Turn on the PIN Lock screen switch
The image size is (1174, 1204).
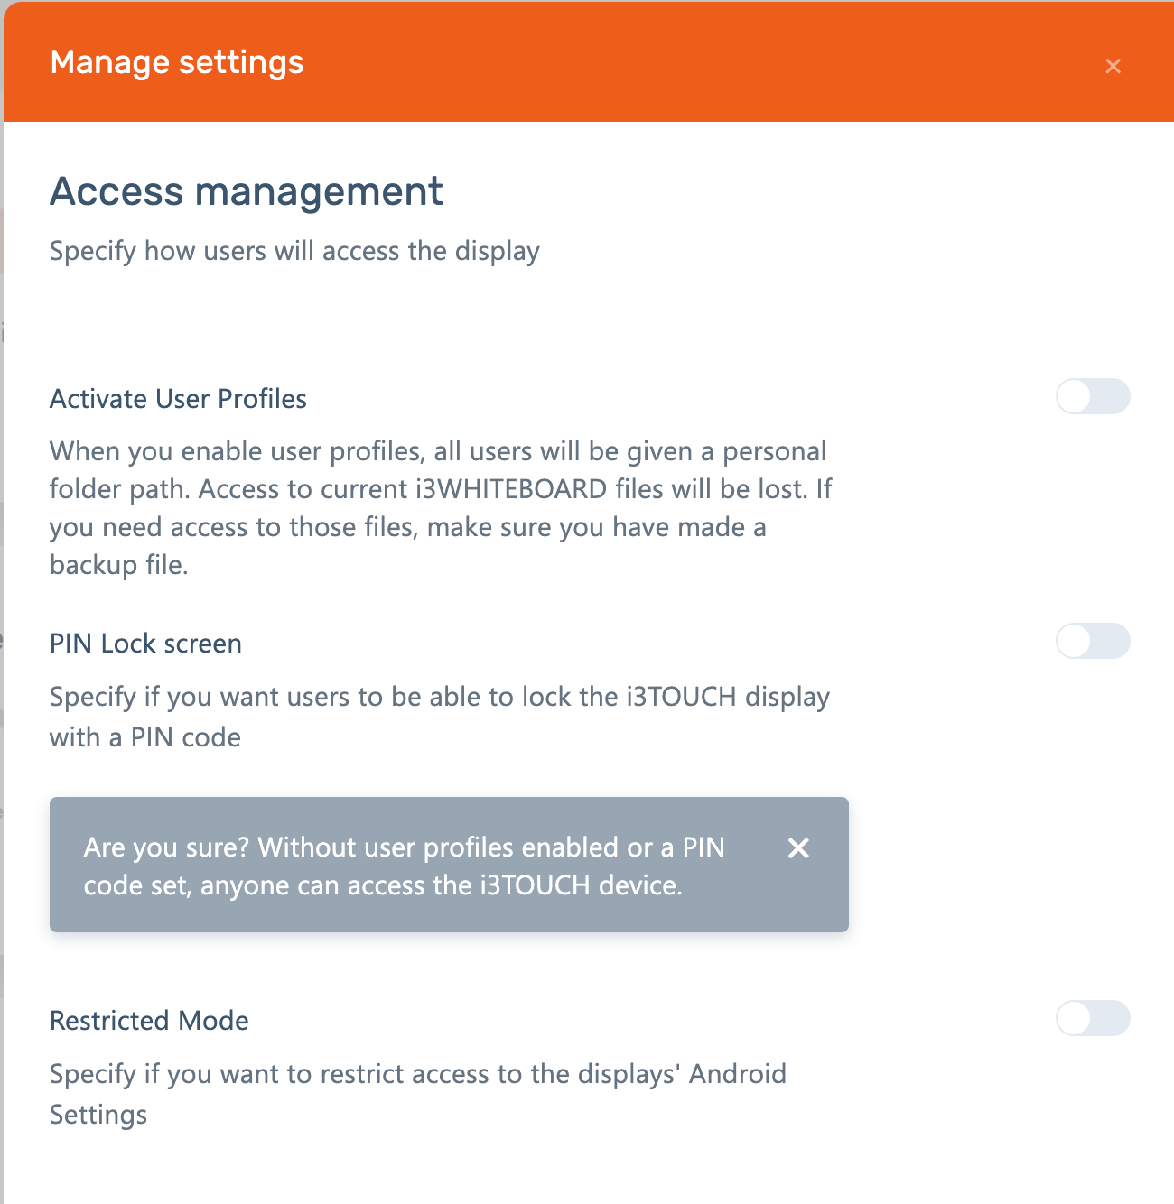point(1093,642)
